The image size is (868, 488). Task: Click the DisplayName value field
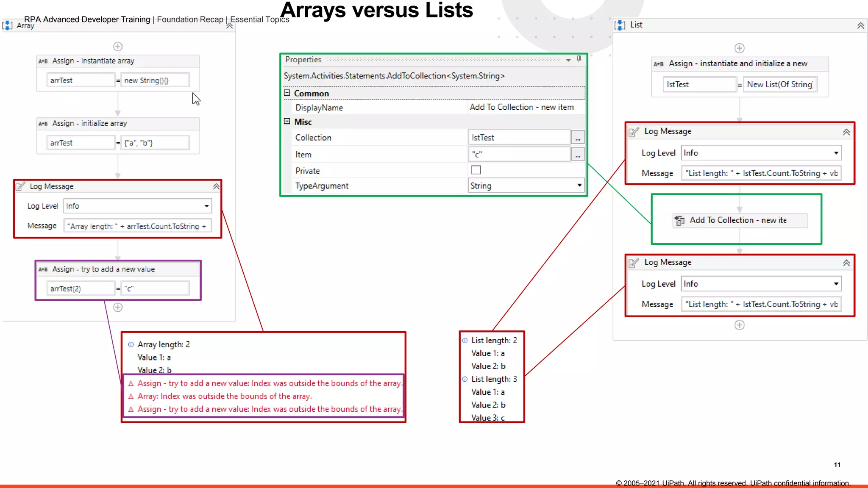click(x=526, y=107)
